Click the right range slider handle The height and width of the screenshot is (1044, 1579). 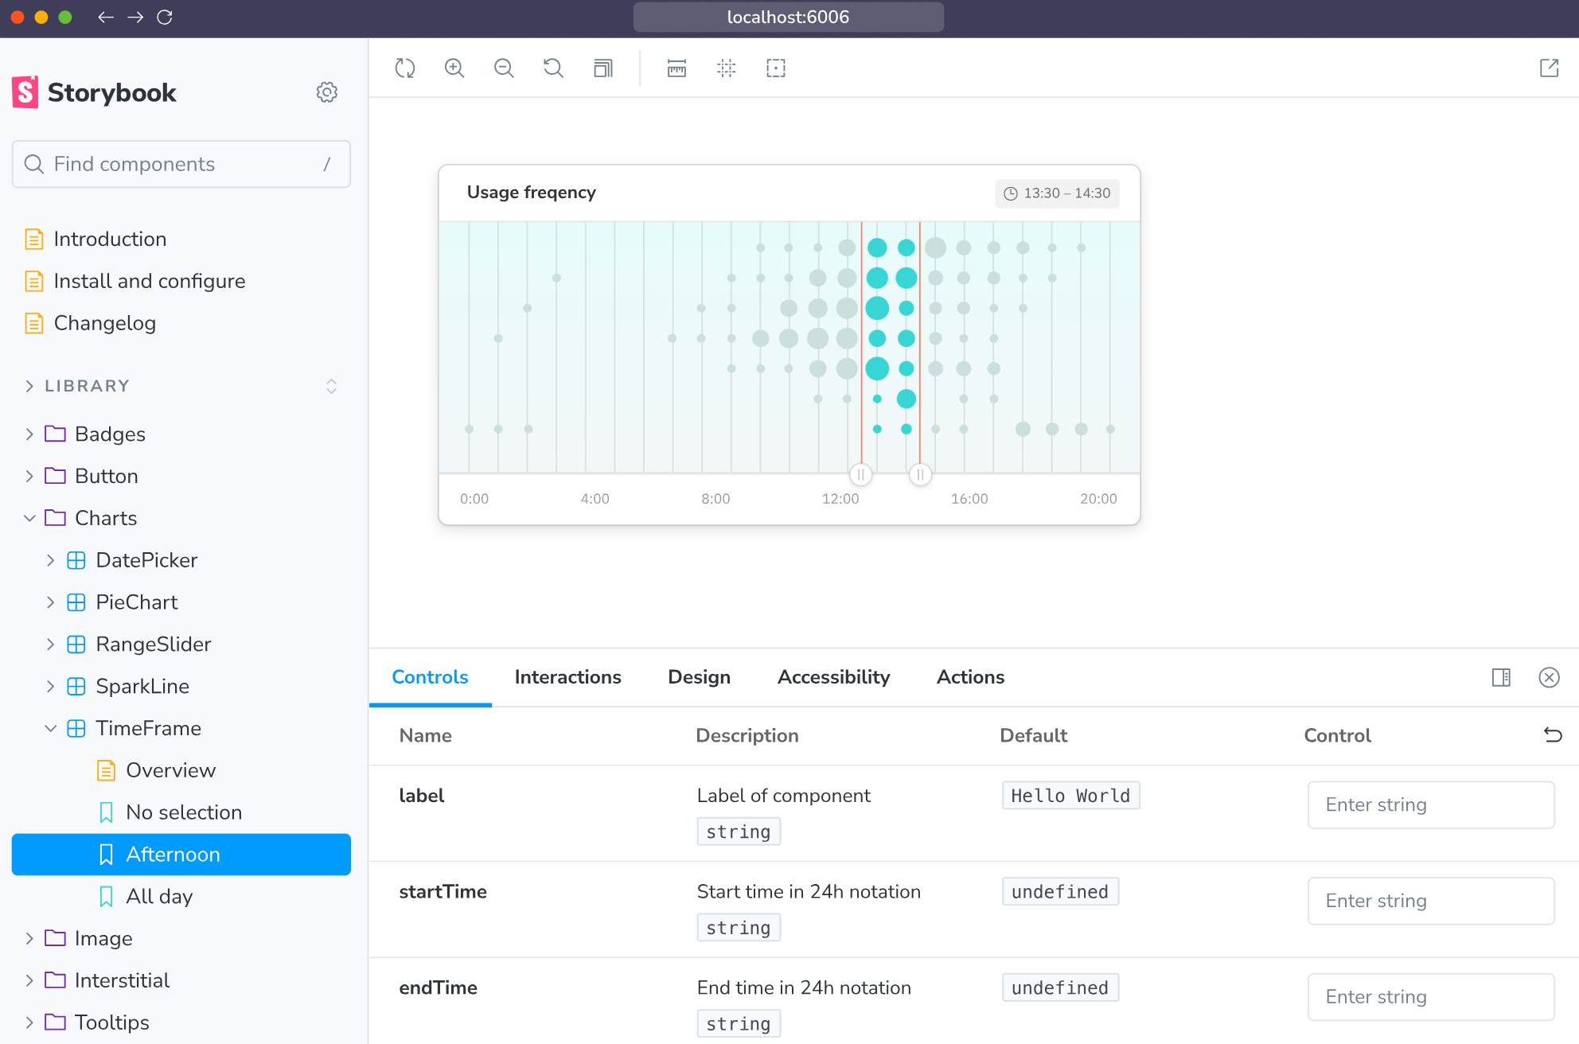tap(920, 475)
